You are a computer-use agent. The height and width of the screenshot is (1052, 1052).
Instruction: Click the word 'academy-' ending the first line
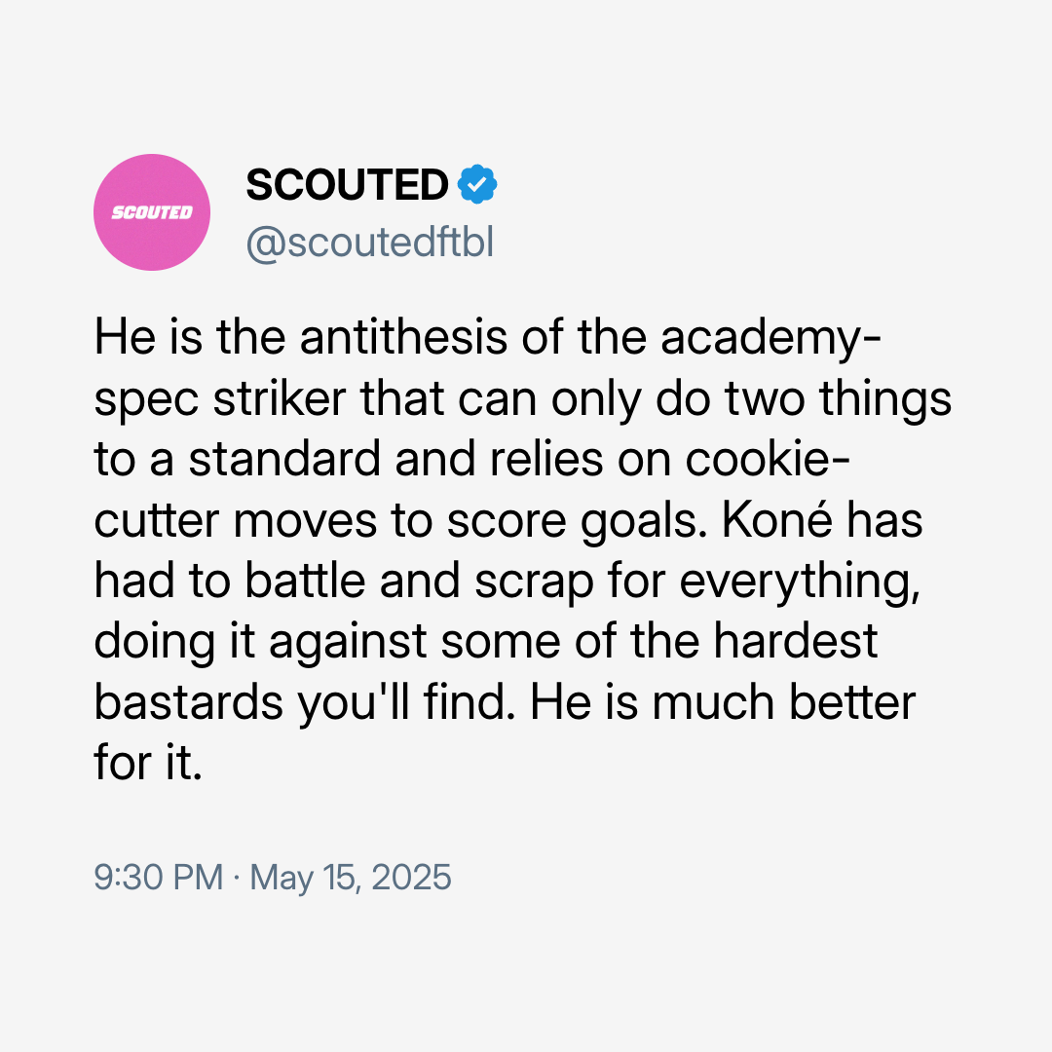pyautogui.click(x=770, y=339)
